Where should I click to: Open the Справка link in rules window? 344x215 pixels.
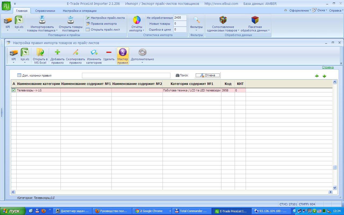point(328,67)
